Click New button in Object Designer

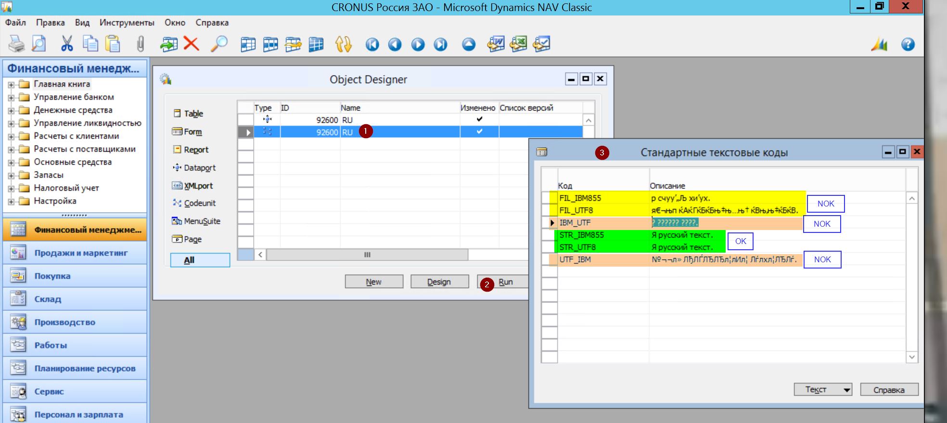374,282
